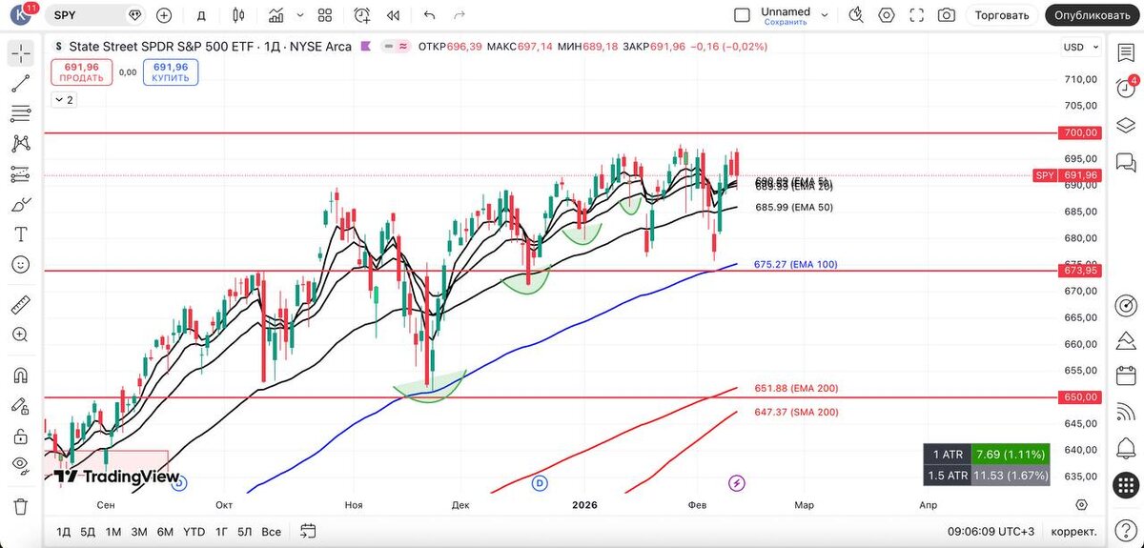1144x548 pixels.
Task: Click the purple lightning event marker
Action: coord(736,484)
